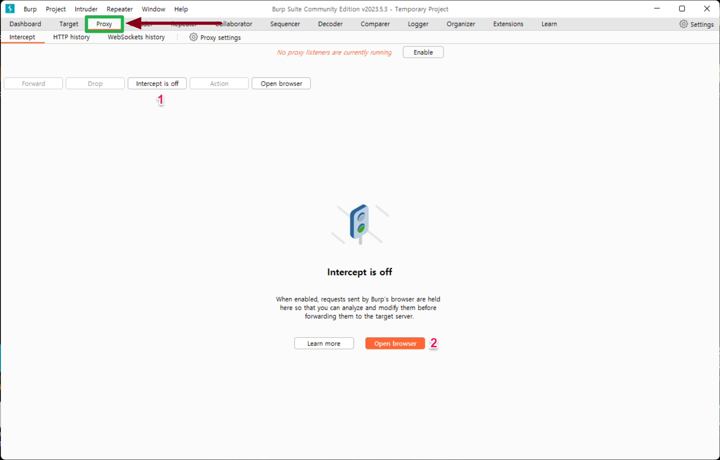Expand the Window menu
720x460 pixels.
tap(153, 9)
